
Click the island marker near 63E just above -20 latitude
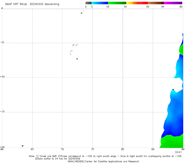pos(22,146)
